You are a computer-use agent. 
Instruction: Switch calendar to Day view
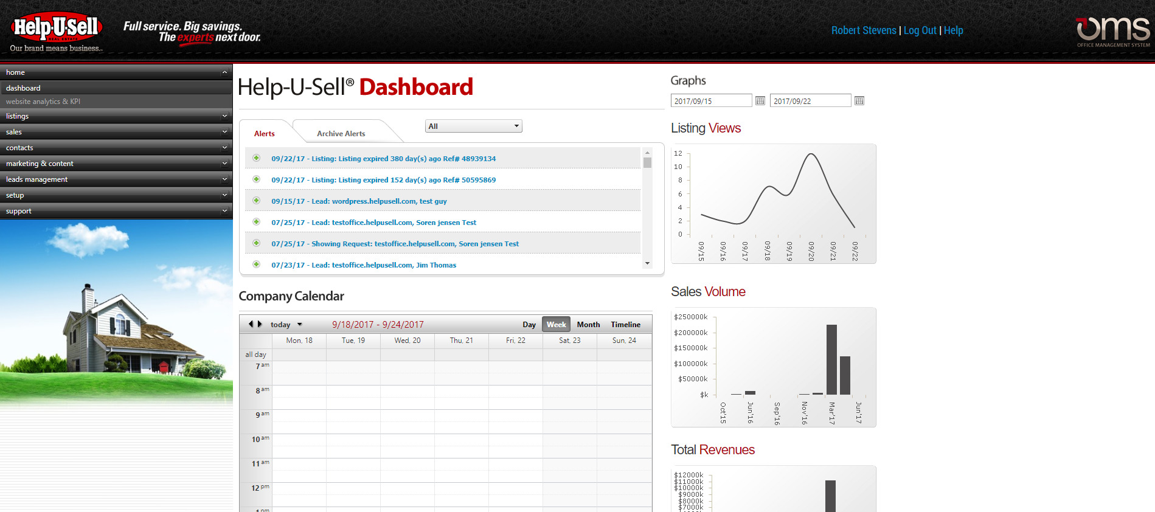coord(529,325)
